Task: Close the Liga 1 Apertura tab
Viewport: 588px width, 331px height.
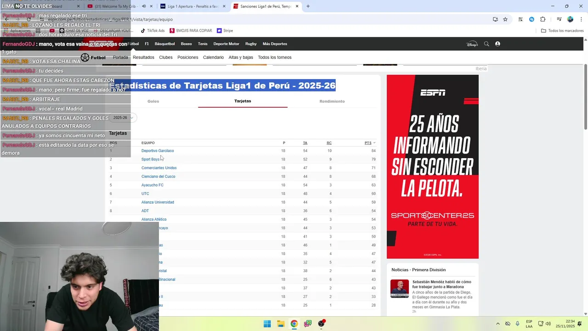Action: (224, 6)
